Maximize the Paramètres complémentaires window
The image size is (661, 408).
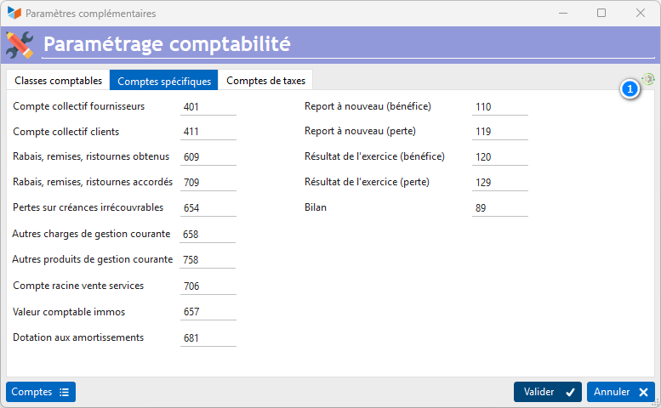601,13
